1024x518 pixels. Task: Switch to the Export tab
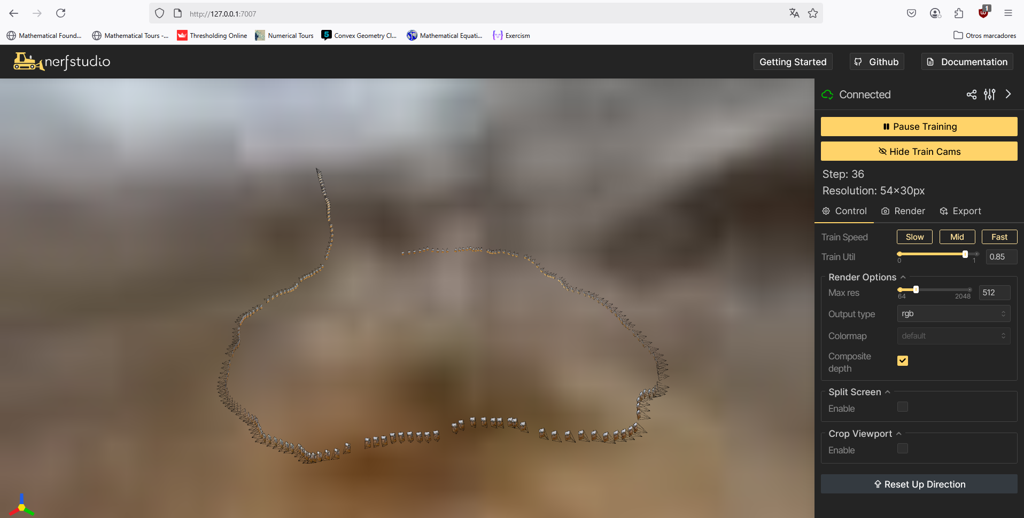point(960,211)
